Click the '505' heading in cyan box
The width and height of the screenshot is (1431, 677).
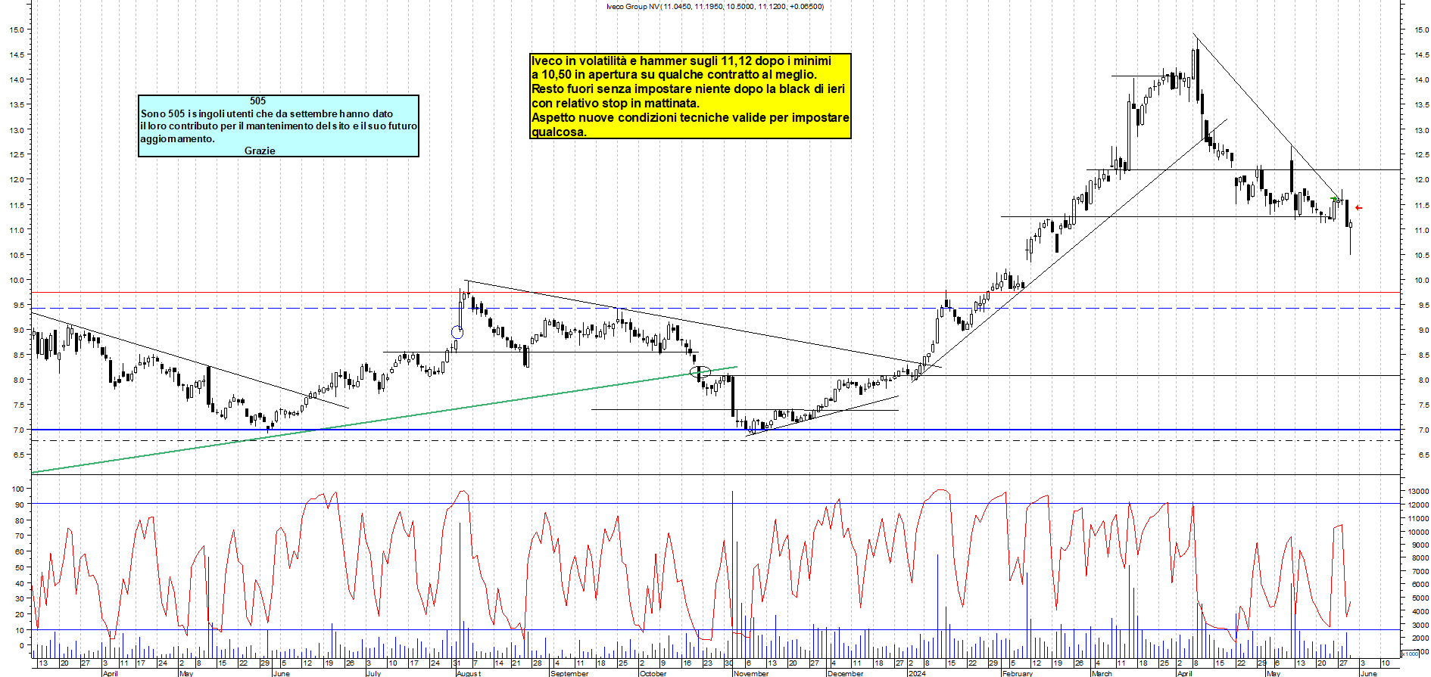click(x=258, y=101)
